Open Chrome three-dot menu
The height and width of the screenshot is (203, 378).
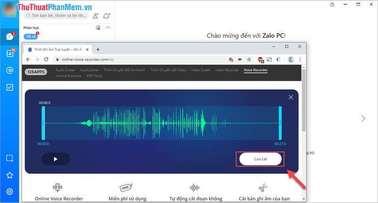[x=300, y=59]
